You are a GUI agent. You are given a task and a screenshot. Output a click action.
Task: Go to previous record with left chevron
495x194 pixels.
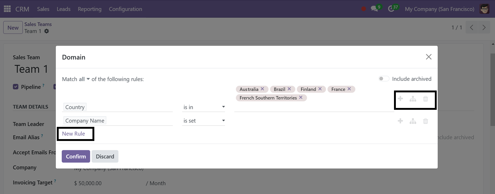coord(472,27)
